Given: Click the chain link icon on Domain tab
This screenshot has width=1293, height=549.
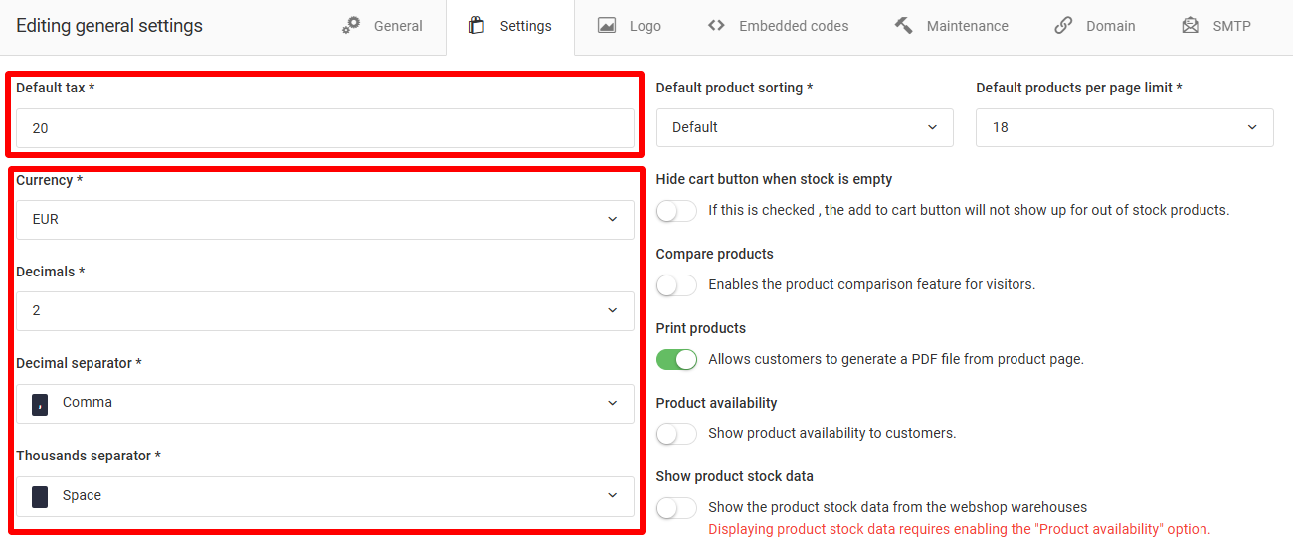Looking at the screenshot, I should coord(1063,26).
